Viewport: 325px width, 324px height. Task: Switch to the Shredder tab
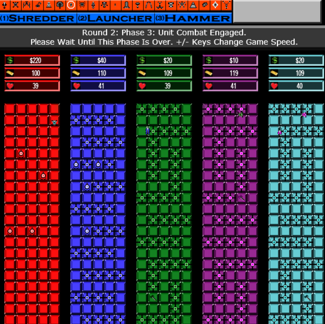tap(38, 18)
